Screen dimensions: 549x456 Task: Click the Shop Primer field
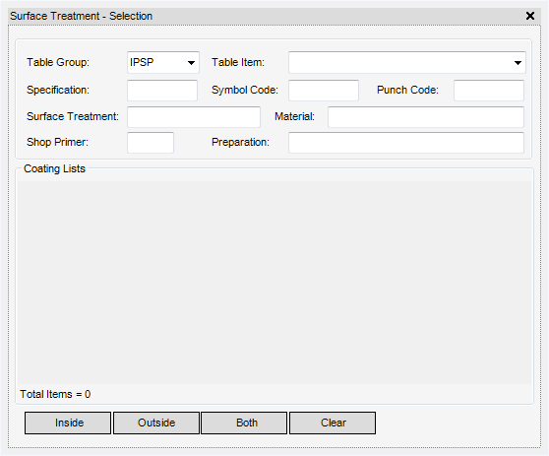coord(151,143)
